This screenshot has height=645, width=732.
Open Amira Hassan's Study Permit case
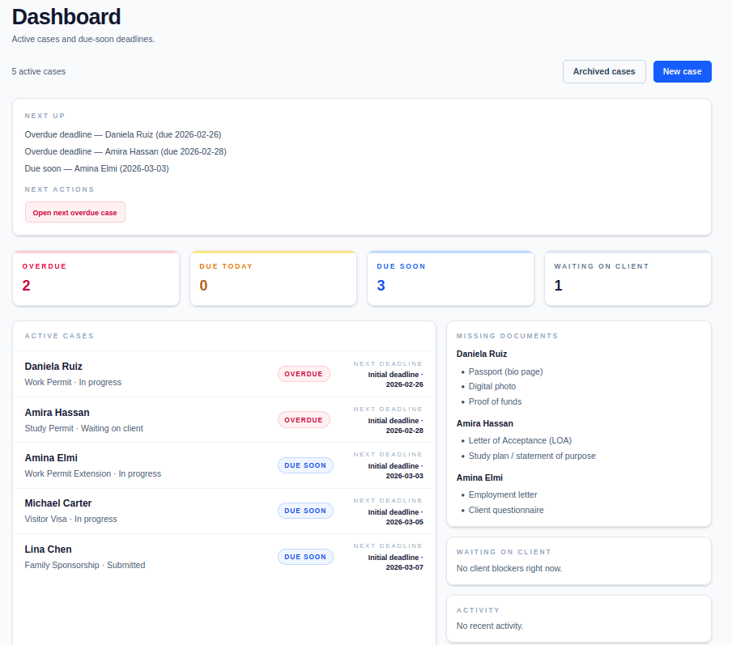point(57,413)
